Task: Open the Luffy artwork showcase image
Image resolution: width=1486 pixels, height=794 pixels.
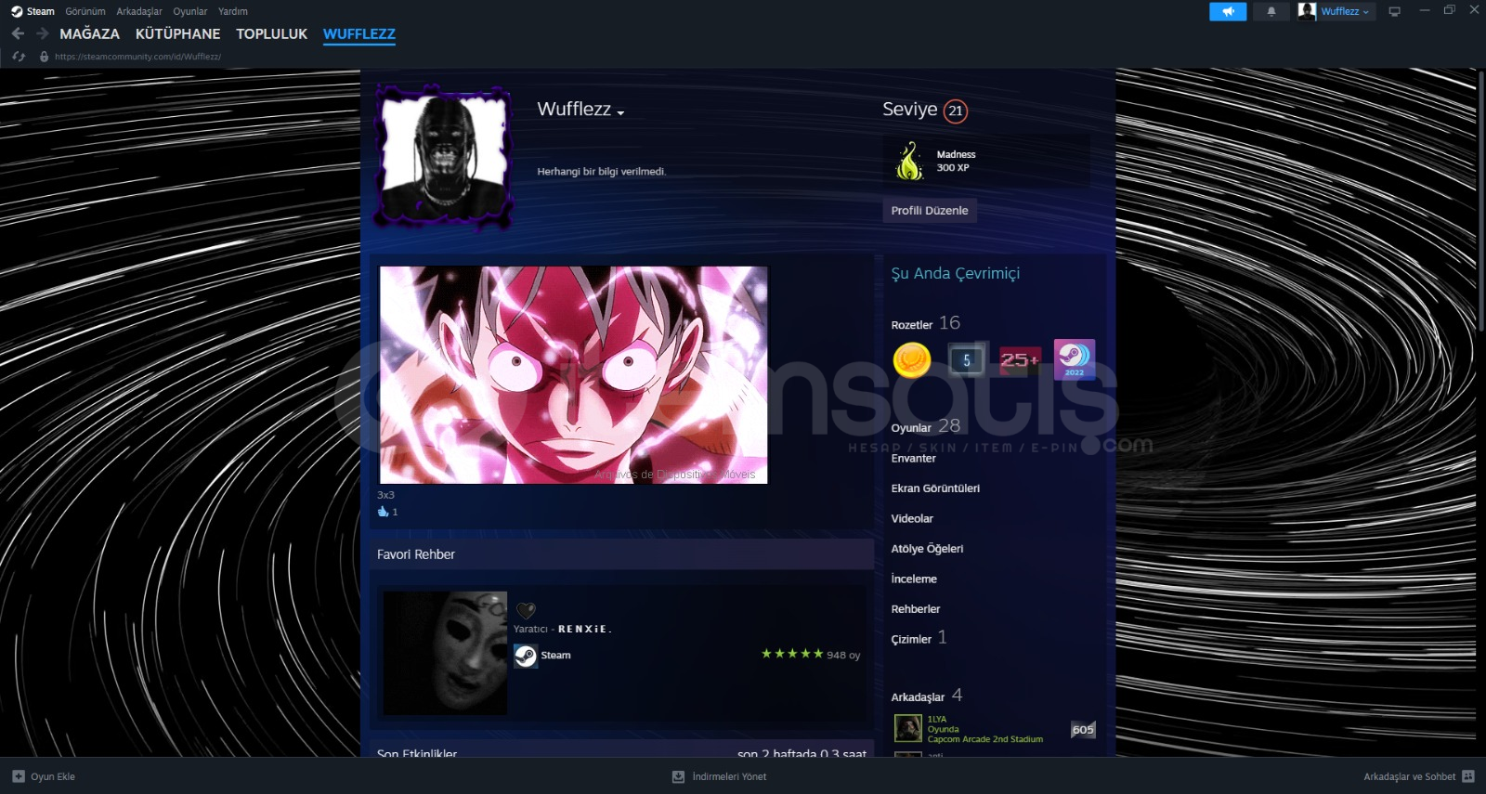Action: (573, 374)
